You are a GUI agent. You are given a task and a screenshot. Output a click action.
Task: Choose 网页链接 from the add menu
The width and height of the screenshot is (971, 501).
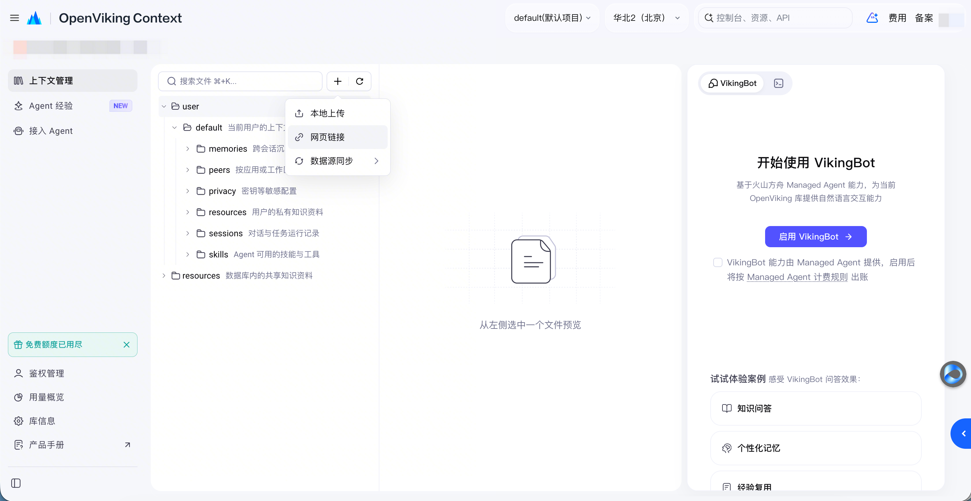pyautogui.click(x=337, y=137)
